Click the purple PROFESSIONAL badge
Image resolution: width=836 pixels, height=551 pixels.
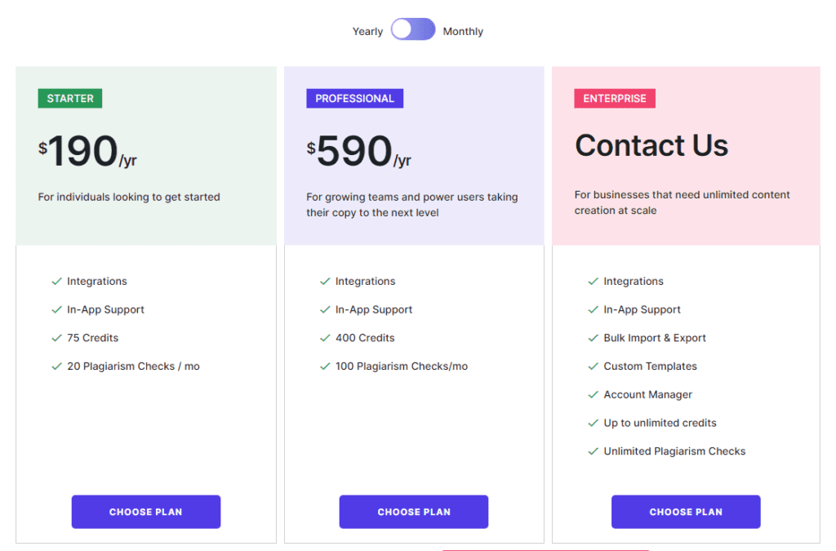pyautogui.click(x=354, y=99)
